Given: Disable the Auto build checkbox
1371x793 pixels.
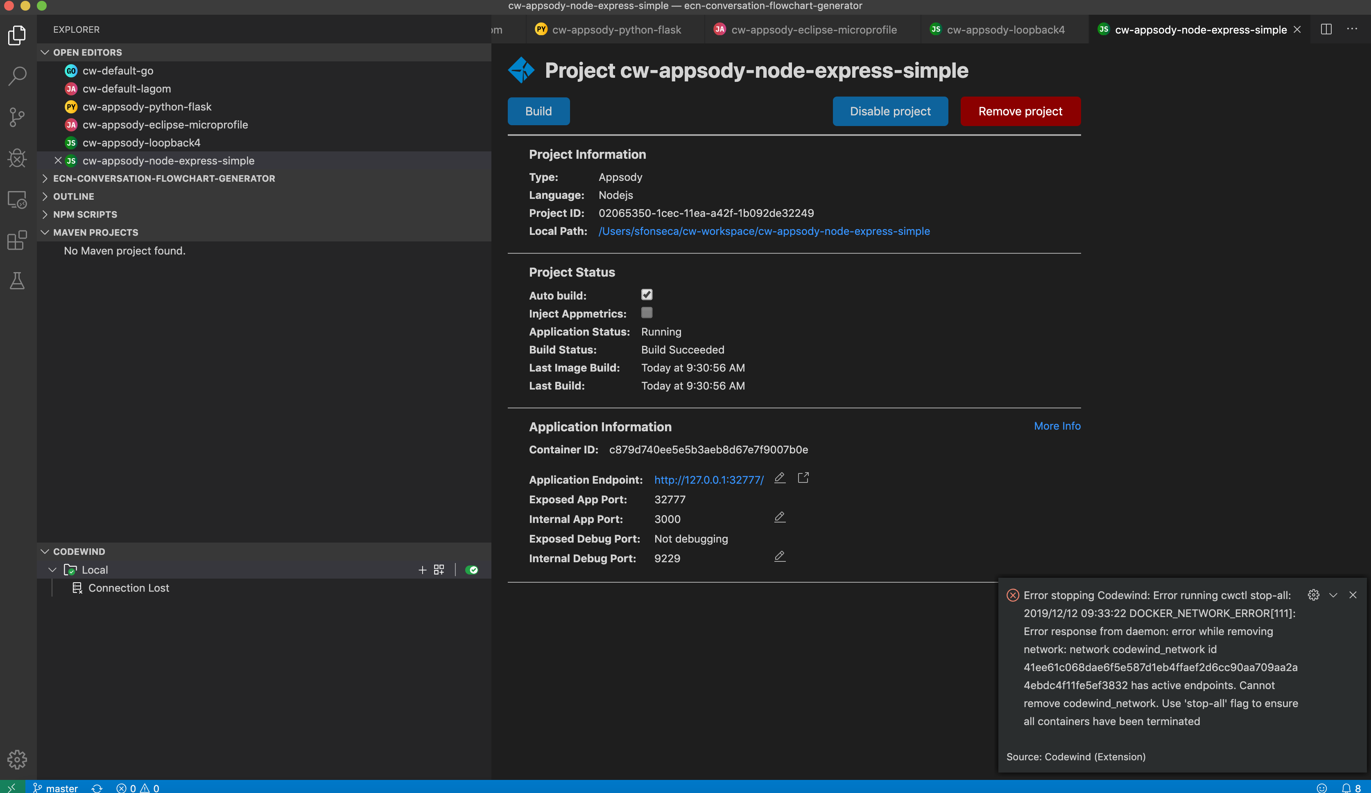Looking at the screenshot, I should point(647,295).
